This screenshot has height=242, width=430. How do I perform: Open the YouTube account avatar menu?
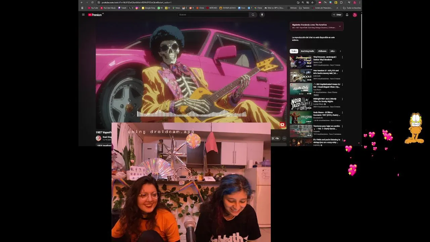(x=355, y=14)
